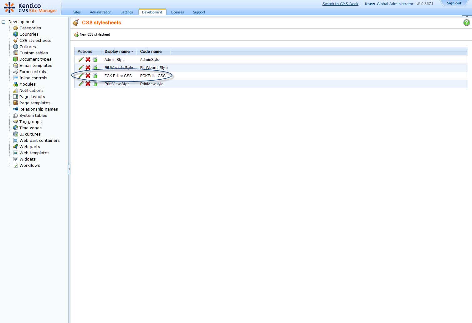Screen dimensions: 472x323
Task: Delete the PrintView Style stylesheet
Action: pos(88,84)
